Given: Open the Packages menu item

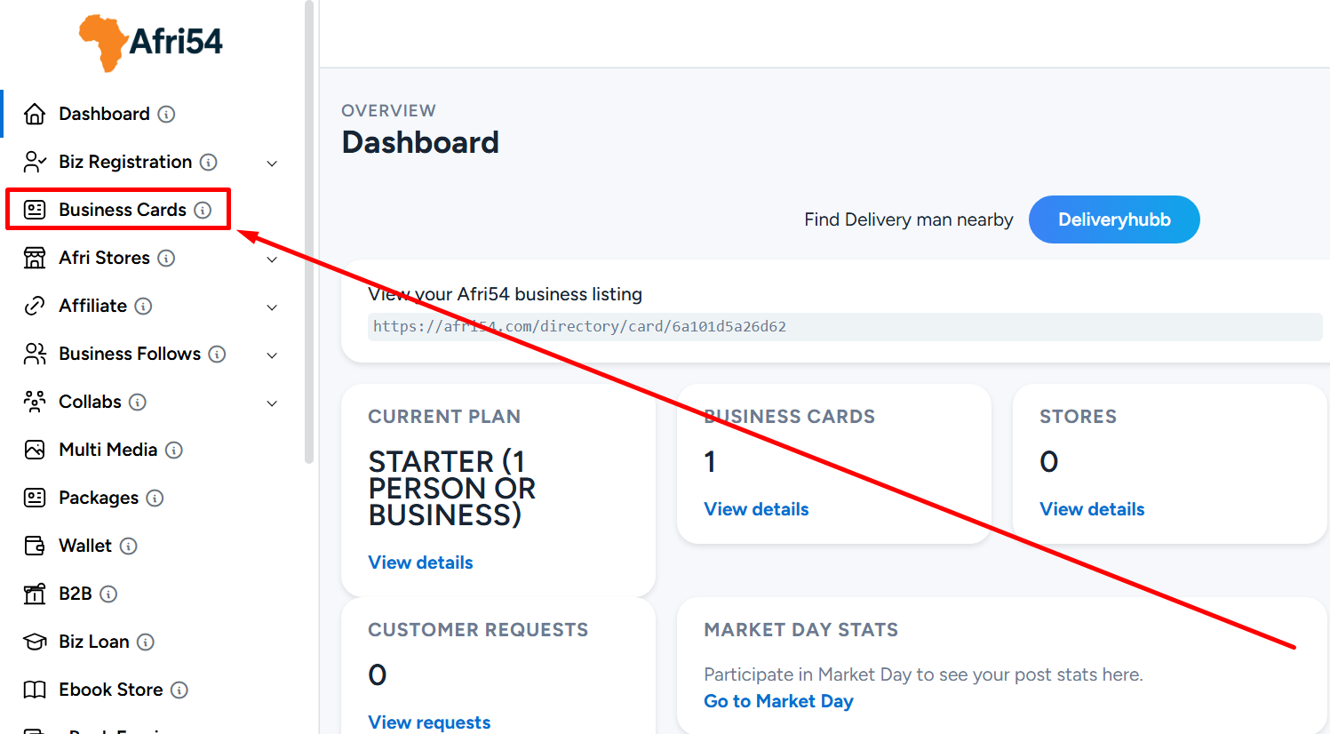Looking at the screenshot, I should [99, 498].
